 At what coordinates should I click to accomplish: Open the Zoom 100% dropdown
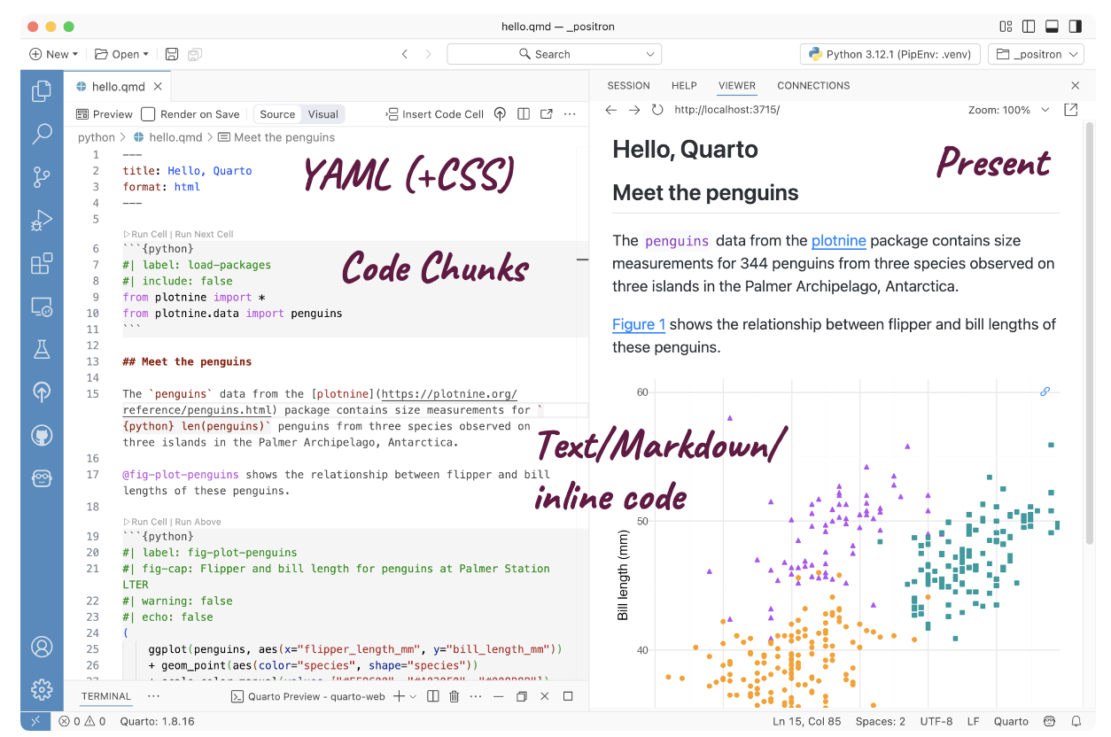click(1008, 110)
